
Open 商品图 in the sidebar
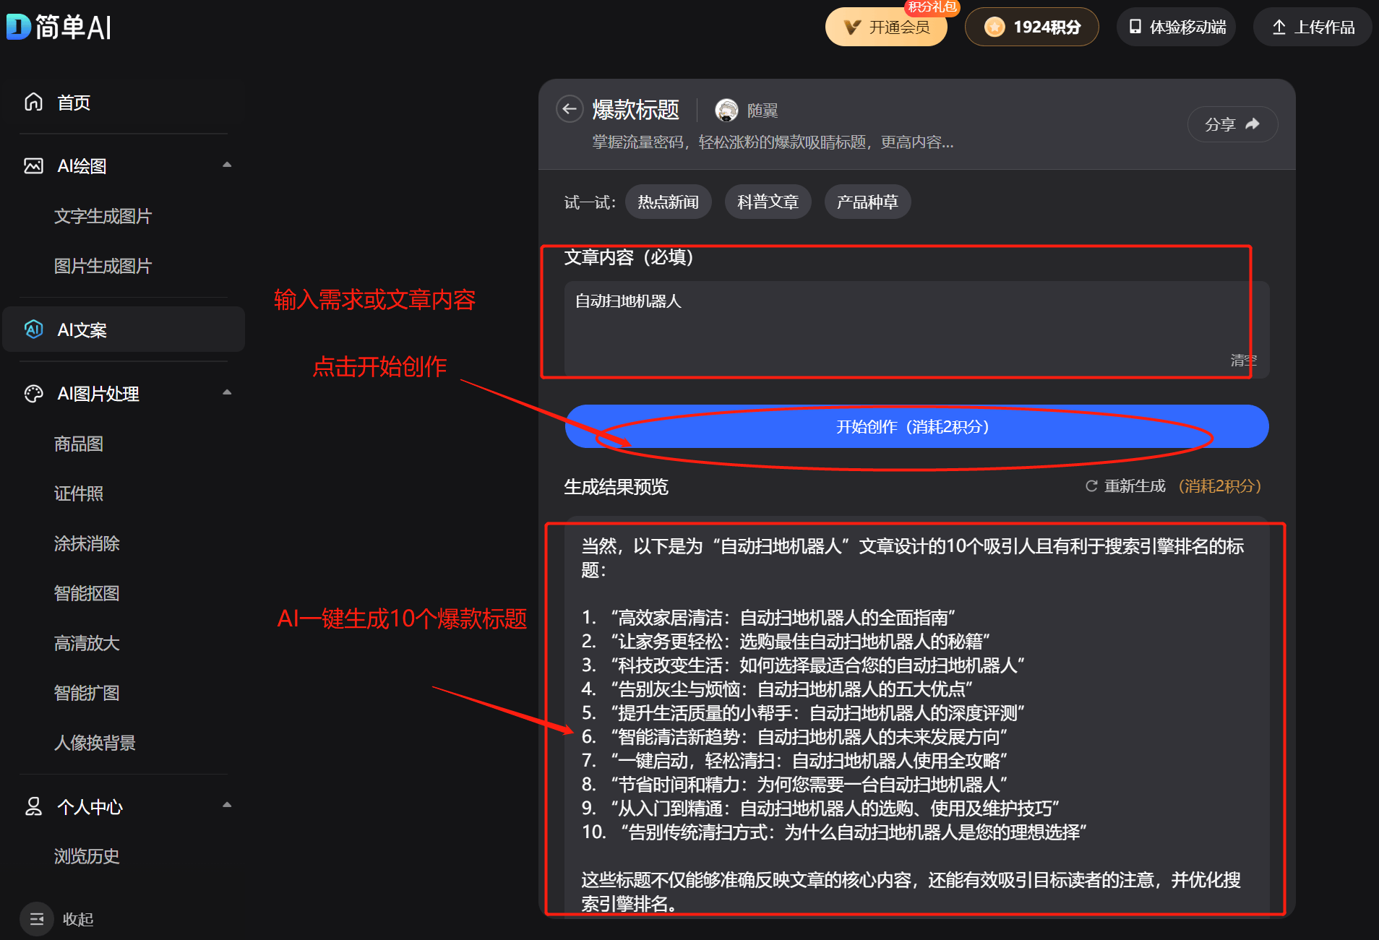pos(79,444)
